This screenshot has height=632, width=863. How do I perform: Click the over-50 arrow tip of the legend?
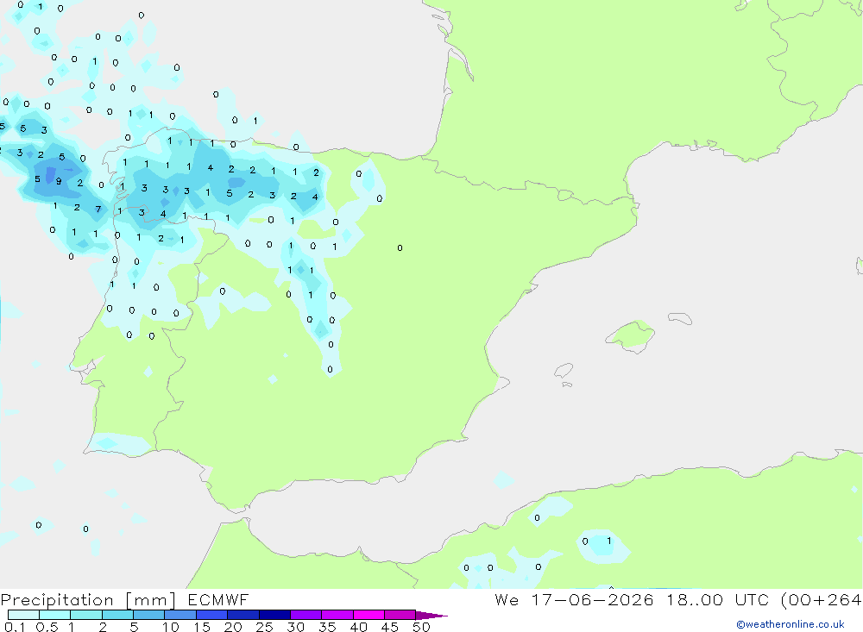coord(431,615)
